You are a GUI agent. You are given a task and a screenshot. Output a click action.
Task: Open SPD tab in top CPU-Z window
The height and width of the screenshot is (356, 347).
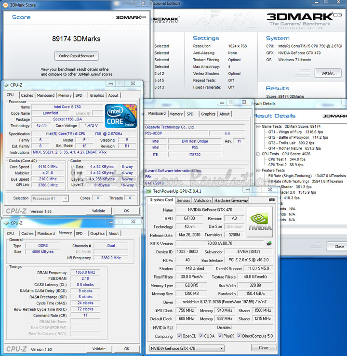(x=79, y=95)
